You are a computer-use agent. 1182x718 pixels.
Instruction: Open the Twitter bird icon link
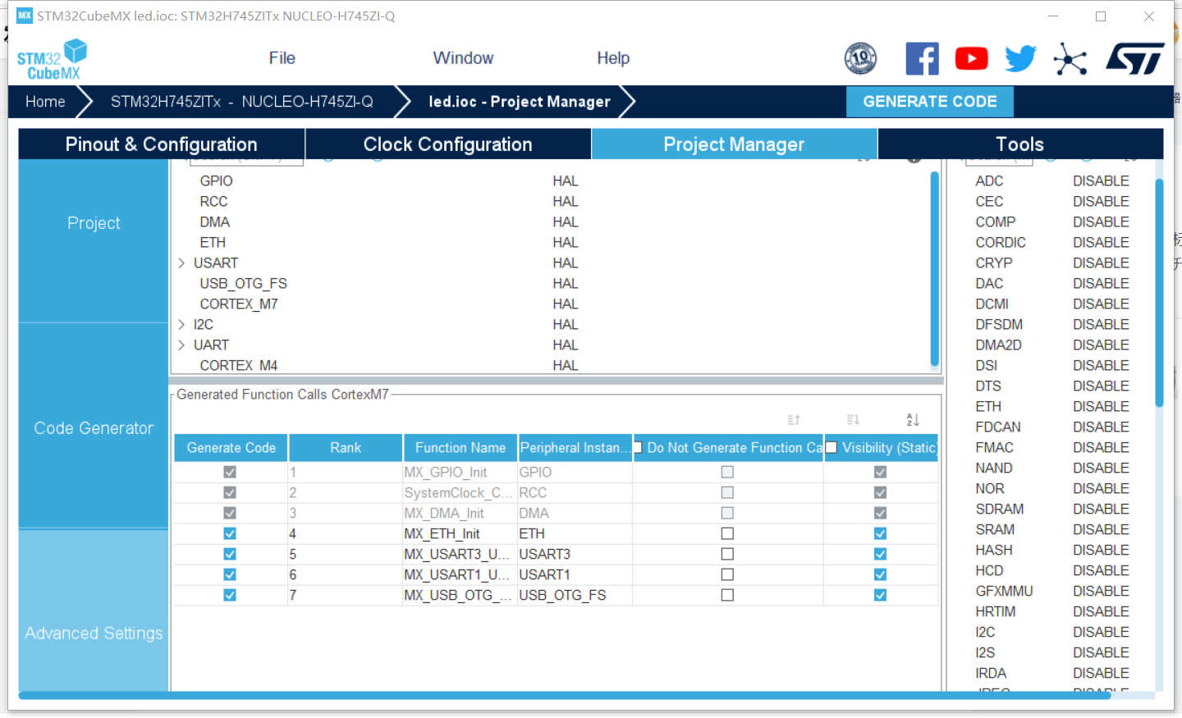pos(1020,58)
